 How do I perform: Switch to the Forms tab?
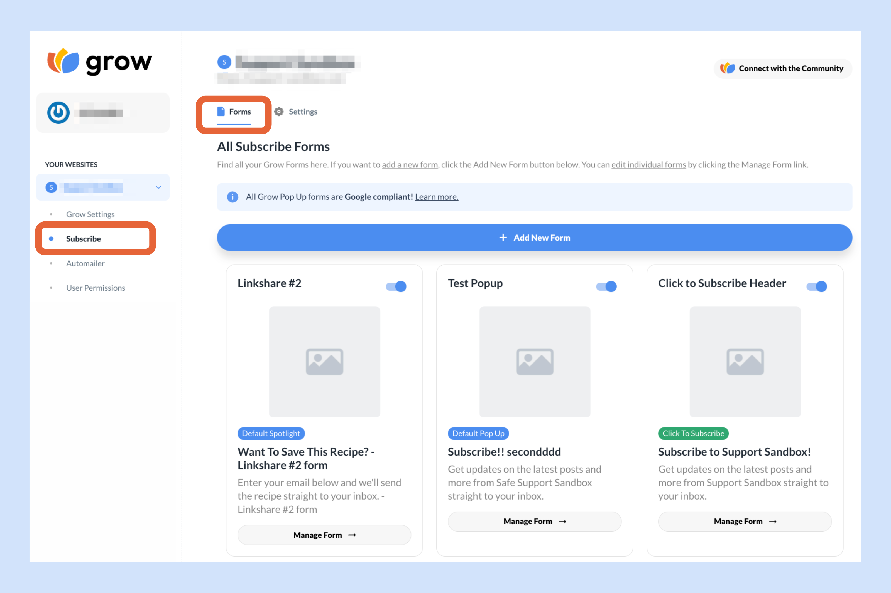click(234, 112)
